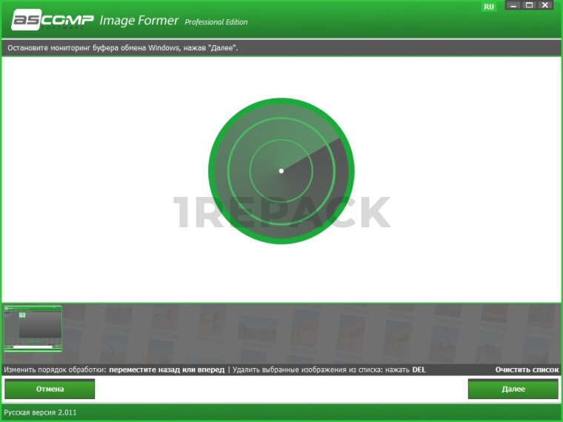Click the 'DEL' key hint text
Image resolution: width=563 pixels, height=422 pixels.
point(419,369)
